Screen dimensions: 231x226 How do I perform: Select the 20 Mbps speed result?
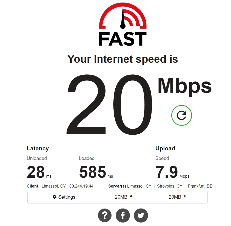109,104
